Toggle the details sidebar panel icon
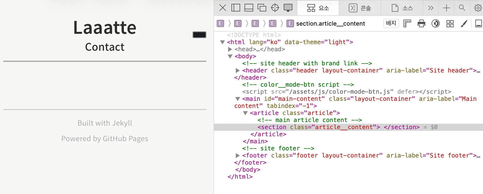Image resolution: width=483 pixels, height=194 pixels. coord(479,23)
